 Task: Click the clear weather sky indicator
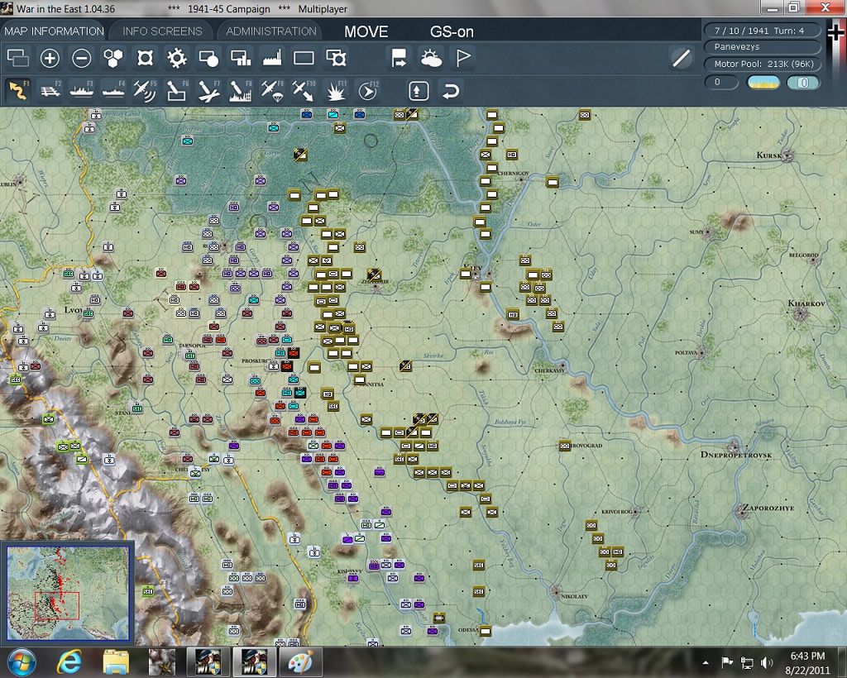[763, 82]
